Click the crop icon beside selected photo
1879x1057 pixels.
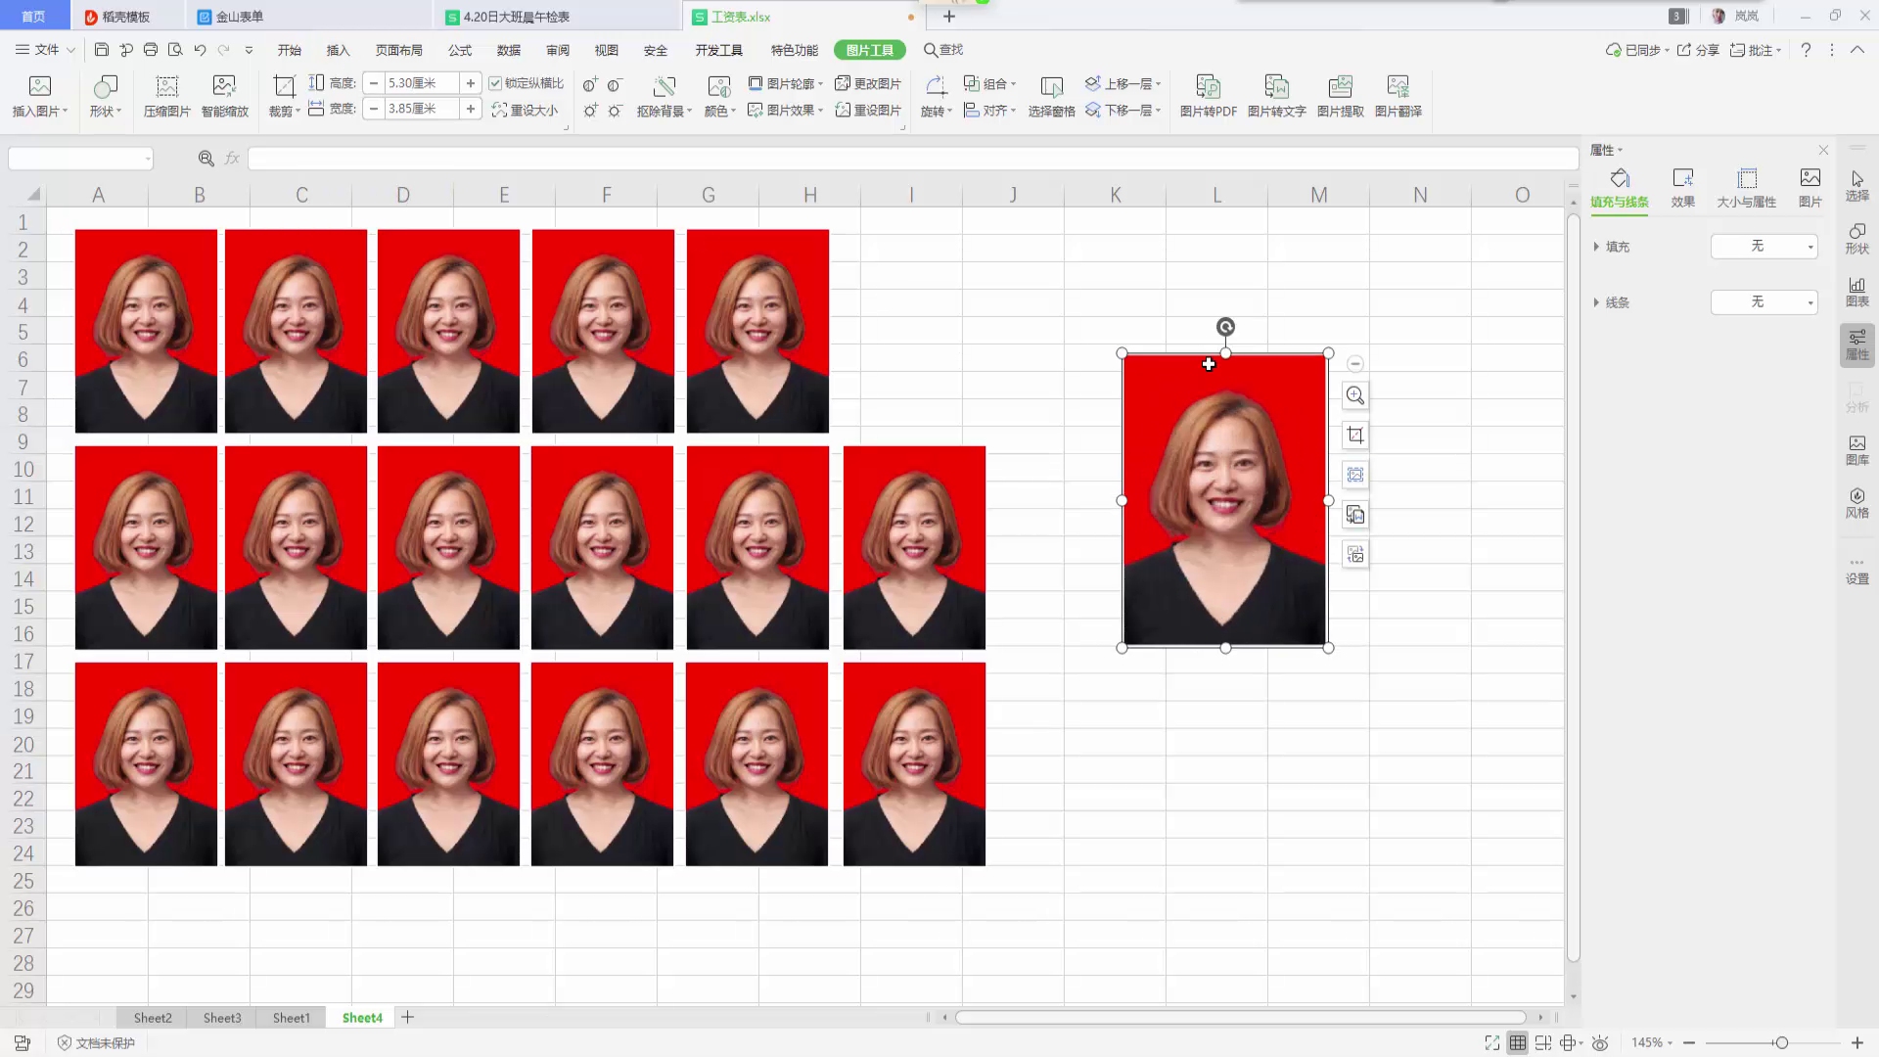pos(1355,436)
